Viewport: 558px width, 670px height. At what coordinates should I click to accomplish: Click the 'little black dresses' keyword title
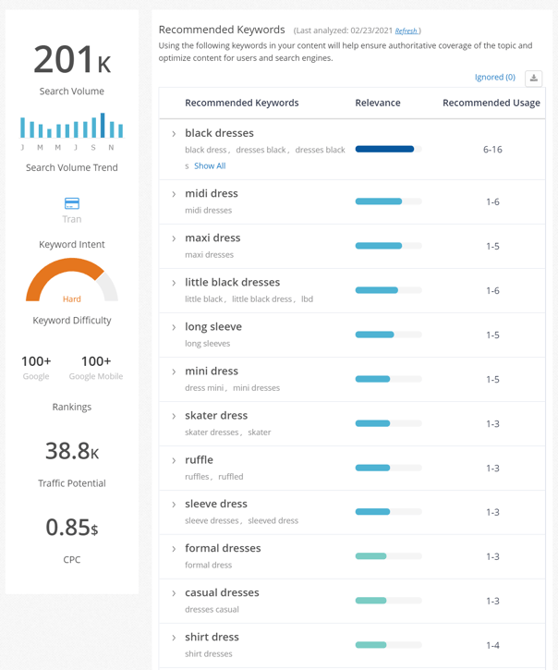click(x=233, y=283)
